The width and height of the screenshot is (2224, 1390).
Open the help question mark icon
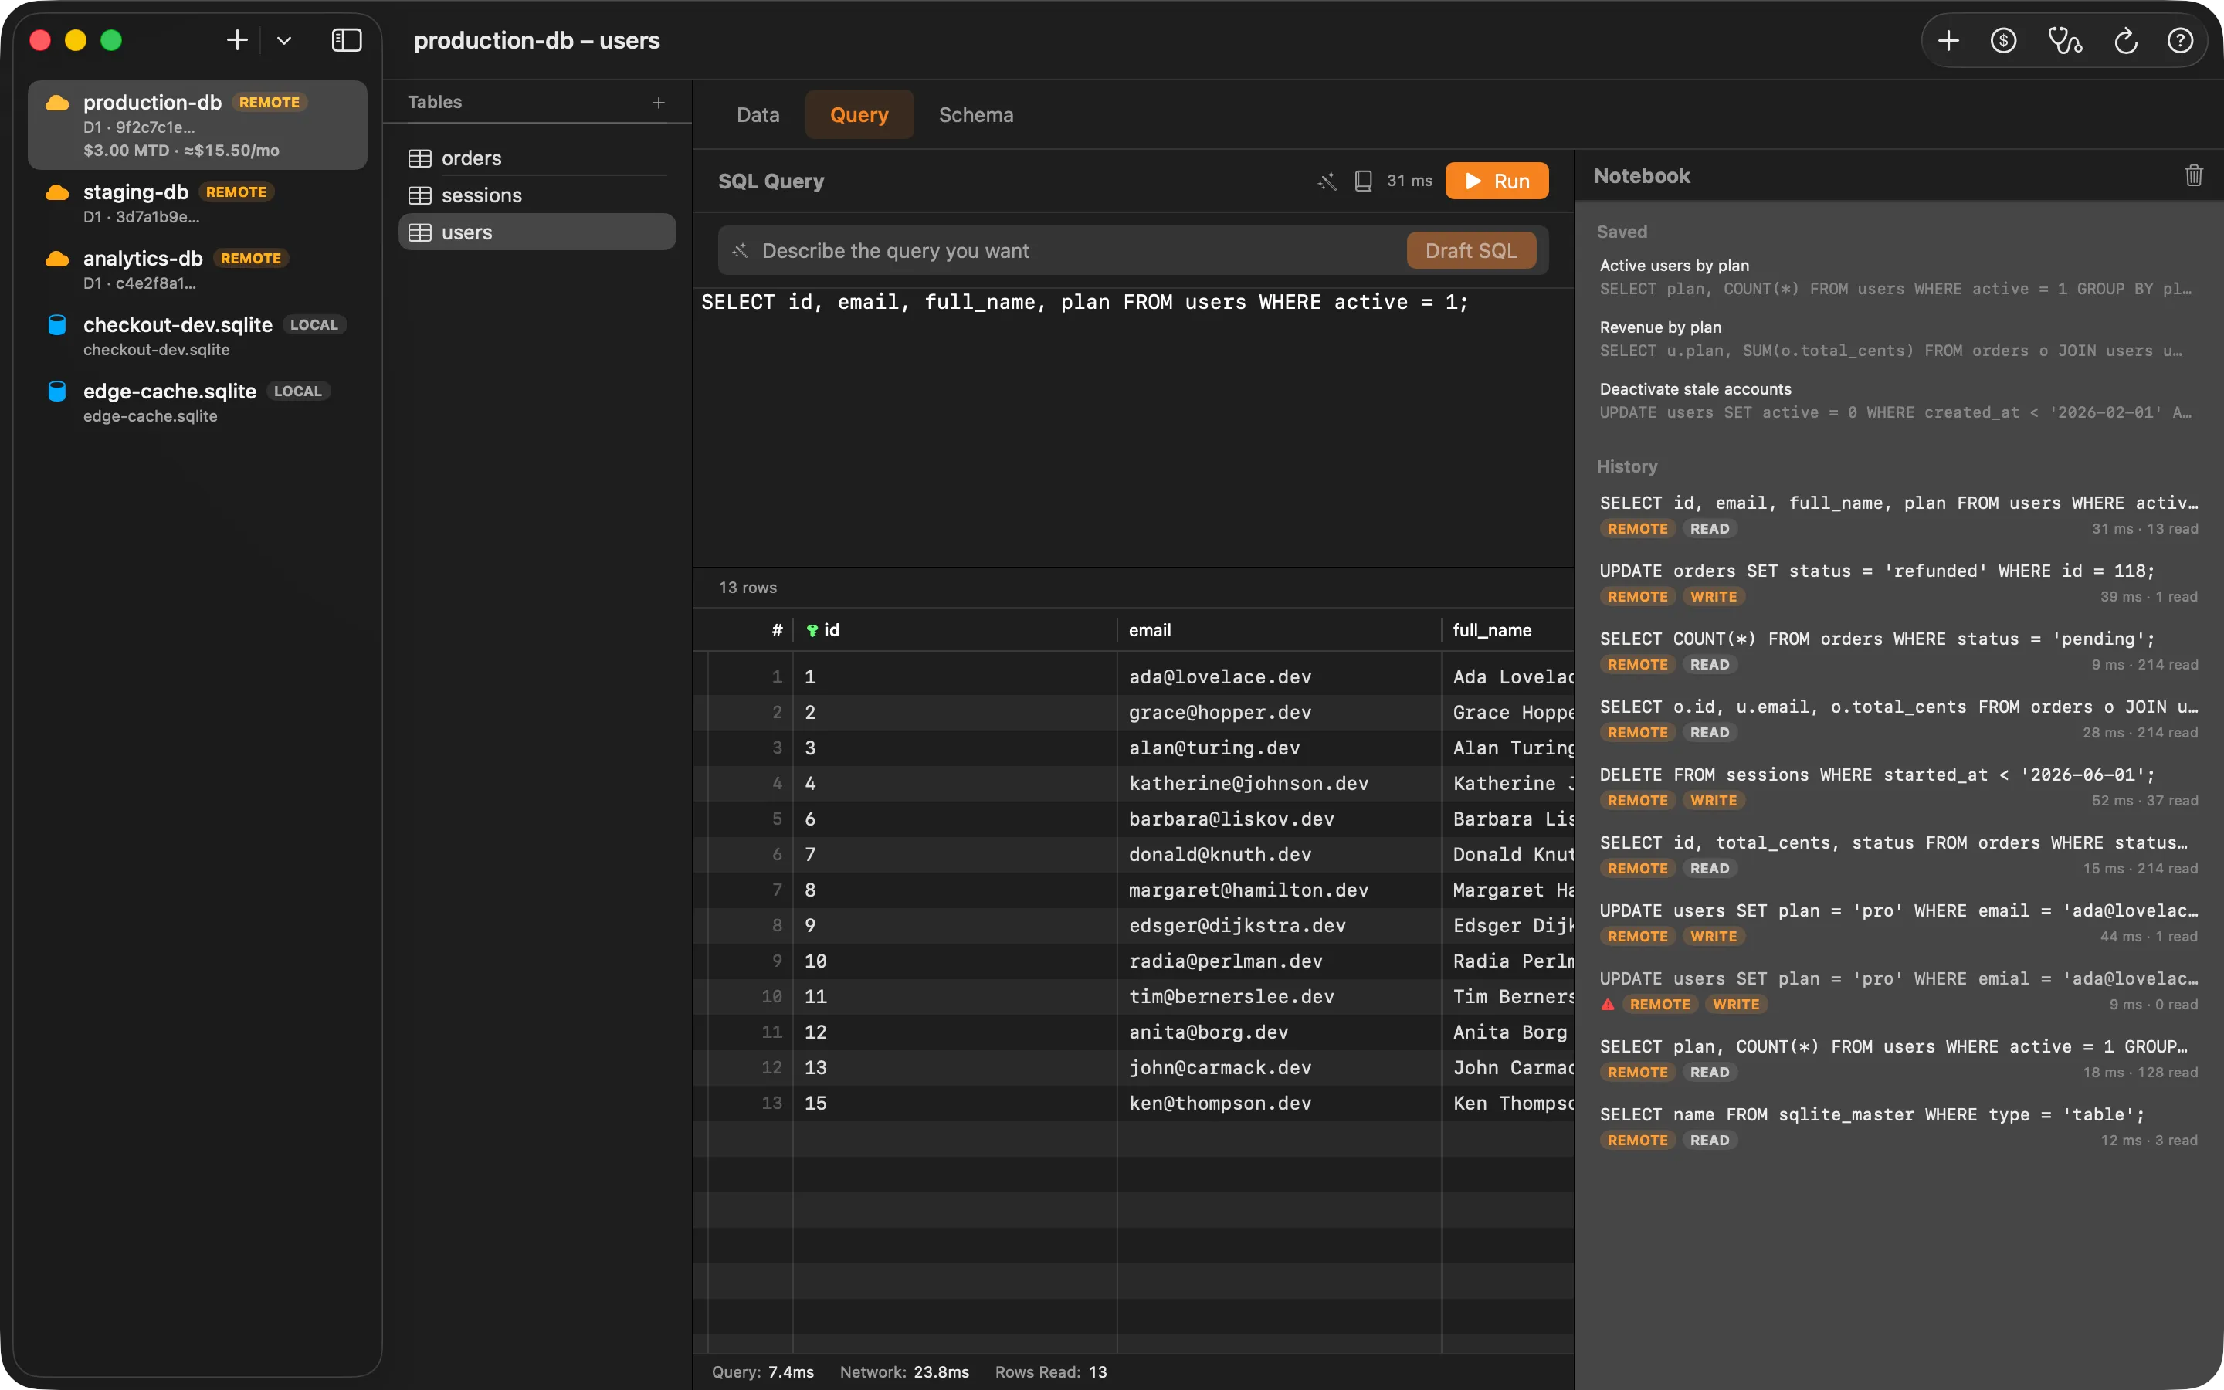point(2180,40)
